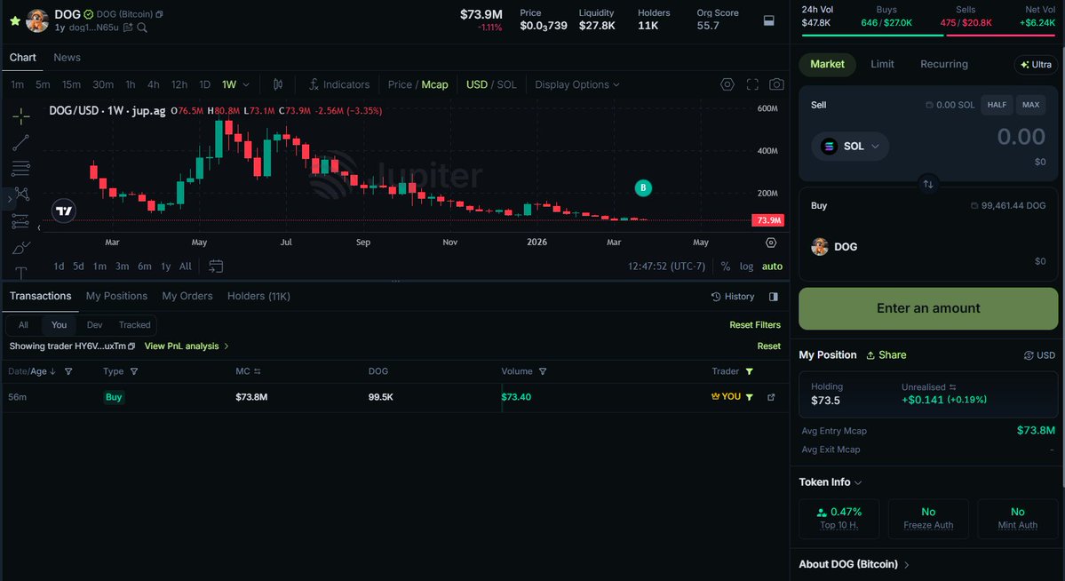Screen dimensions: 1065x581
Task: Click the sell amount 0.00 input field
Action: coord(1021,137)
